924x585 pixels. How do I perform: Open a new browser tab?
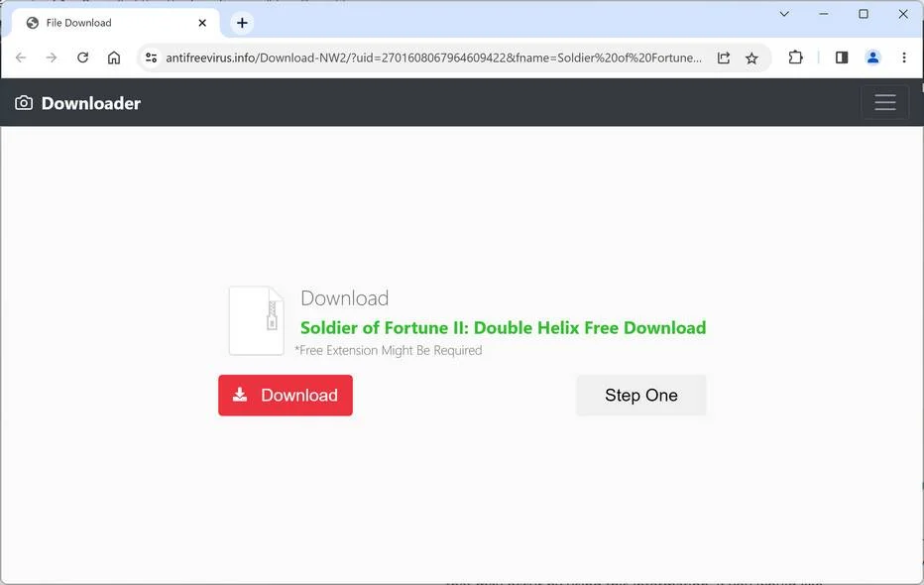(x=242, y=23)
